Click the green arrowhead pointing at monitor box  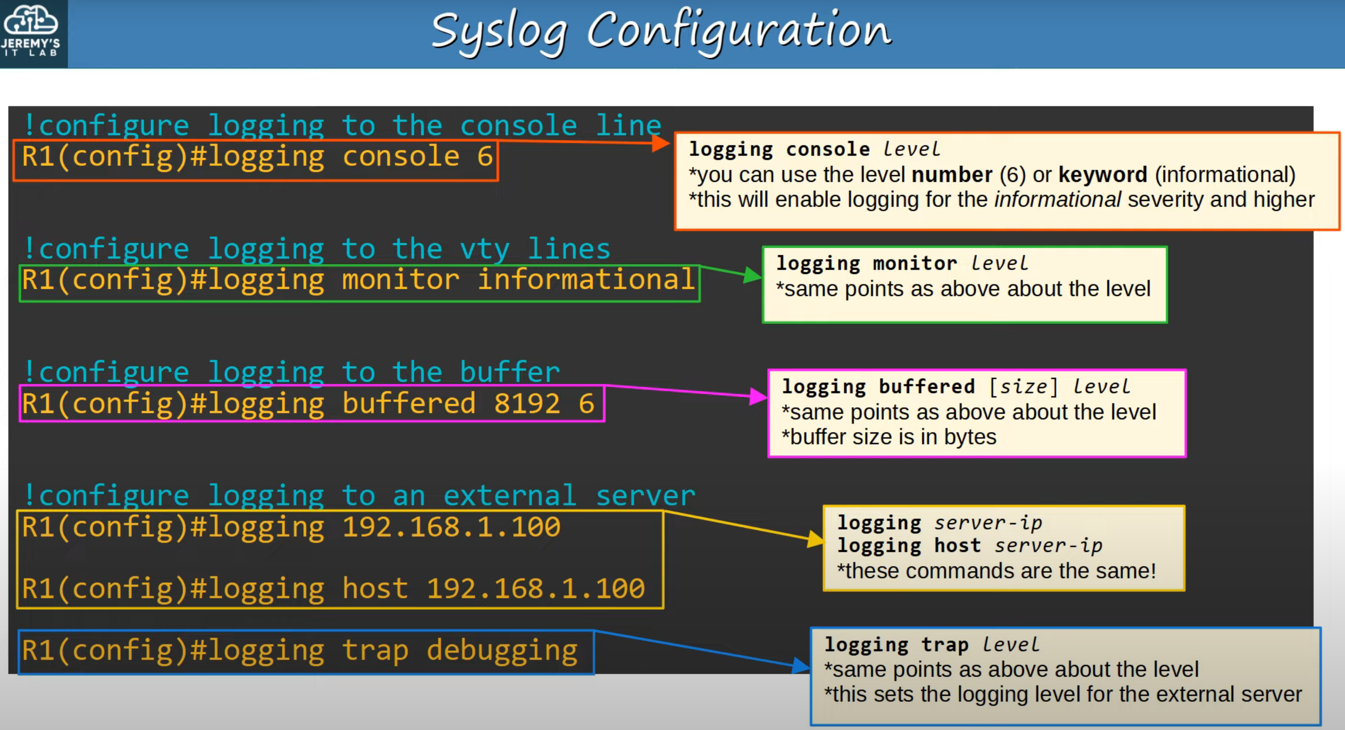752,275
